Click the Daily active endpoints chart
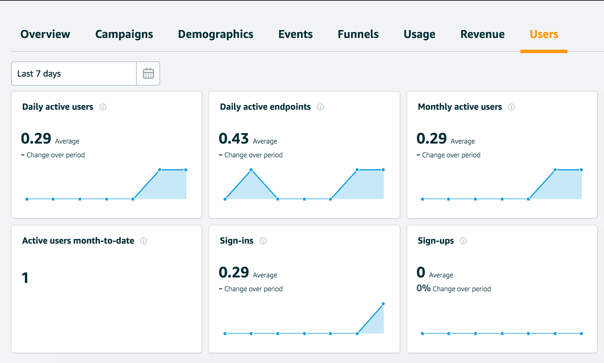 304,184
